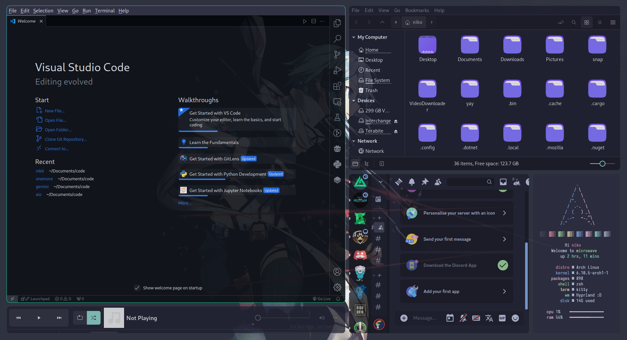627x340 pixels.
Task: Expand Personalise your server with an icon
Action: click(x=457, y=213)
